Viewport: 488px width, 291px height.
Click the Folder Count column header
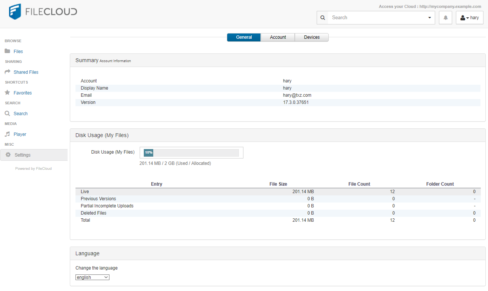(x=440, y=184)
